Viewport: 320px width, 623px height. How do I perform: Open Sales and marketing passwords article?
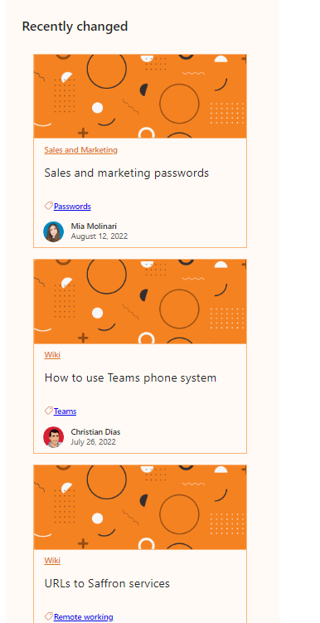click(x=127, y=173)
